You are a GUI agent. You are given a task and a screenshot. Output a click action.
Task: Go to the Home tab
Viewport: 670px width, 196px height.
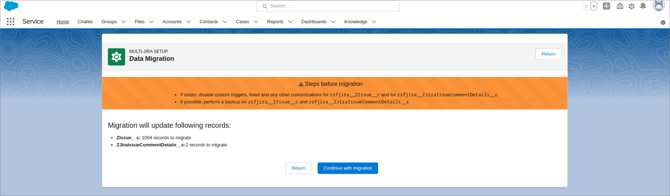63,22
